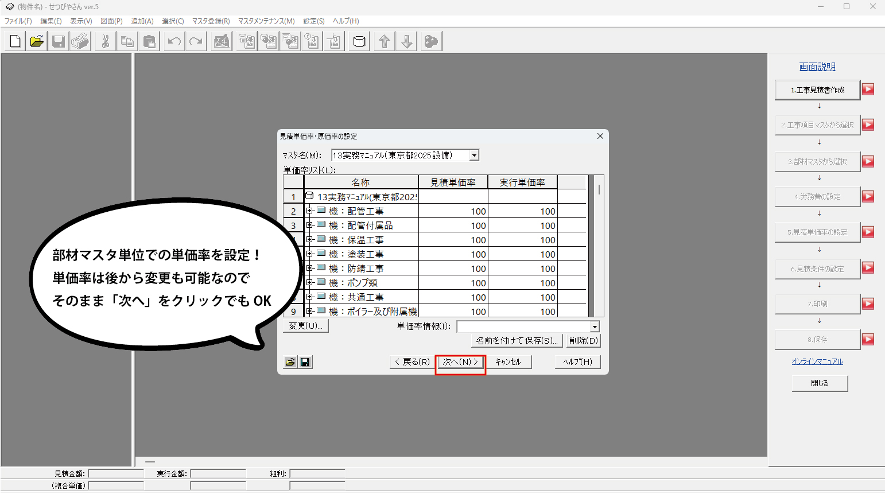Click the toolbar icon right of redo

pyautogui.click(x=222, y=41)
